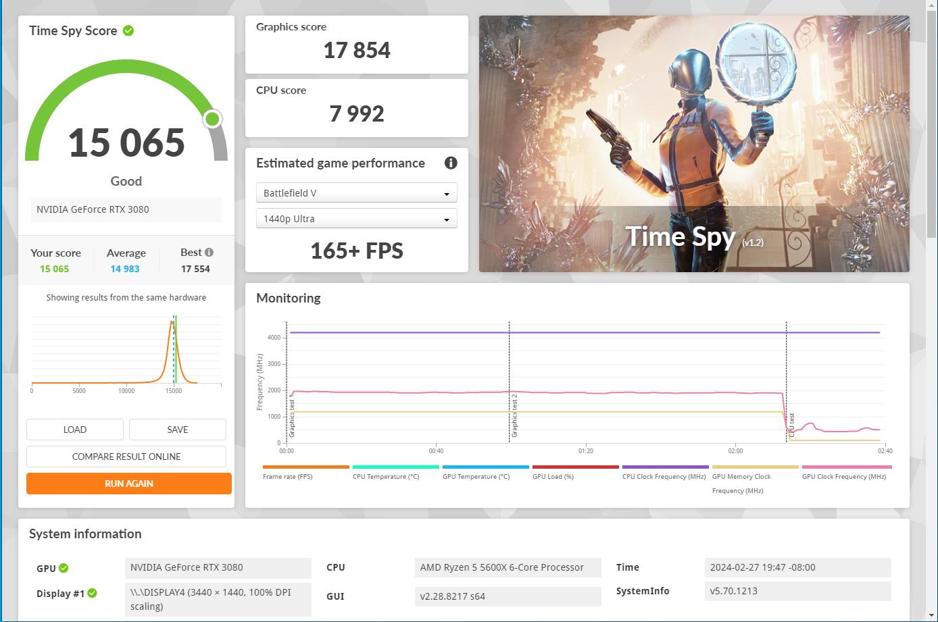Click the RUN AGAIN button

(x=128, y=483)
